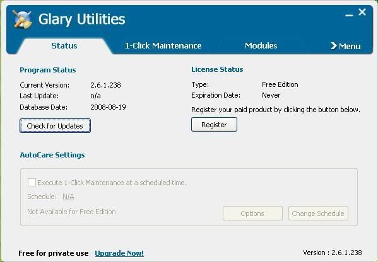Click the Register button
Screen dimensions: 378x262
click(x=214, y=124)
